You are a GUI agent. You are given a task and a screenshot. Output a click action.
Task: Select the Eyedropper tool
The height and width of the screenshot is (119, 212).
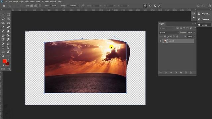[3, 27]
